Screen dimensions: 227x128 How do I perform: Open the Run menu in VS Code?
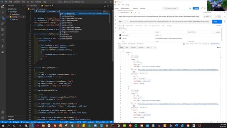[x=32, y=2]
